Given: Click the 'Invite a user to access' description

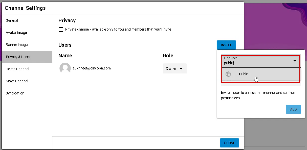Looking at the screenshot, I should pos(258,95).
